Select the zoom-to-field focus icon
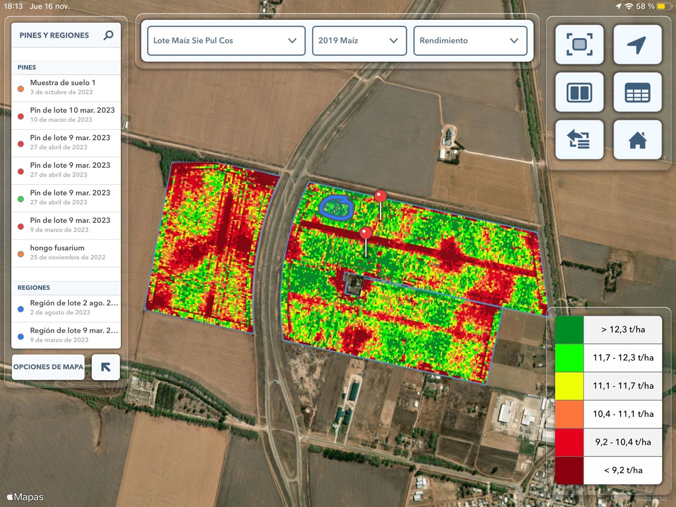Viewport: 676px width, 507px height. click(579, 44)
